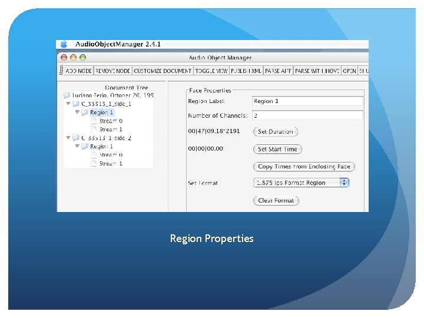Select highlighted Region 1 under side_1
The width and height of the screenshot is (424, 318).
coord(102,112)
